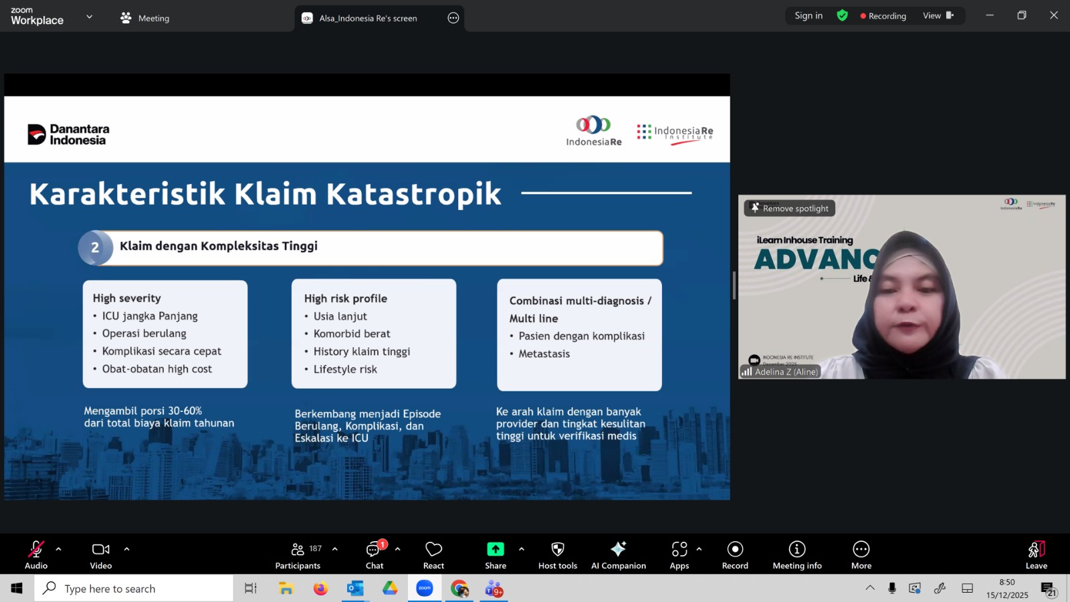
Task: Open the AI Companion panel
Action: [x=618, y=555]
